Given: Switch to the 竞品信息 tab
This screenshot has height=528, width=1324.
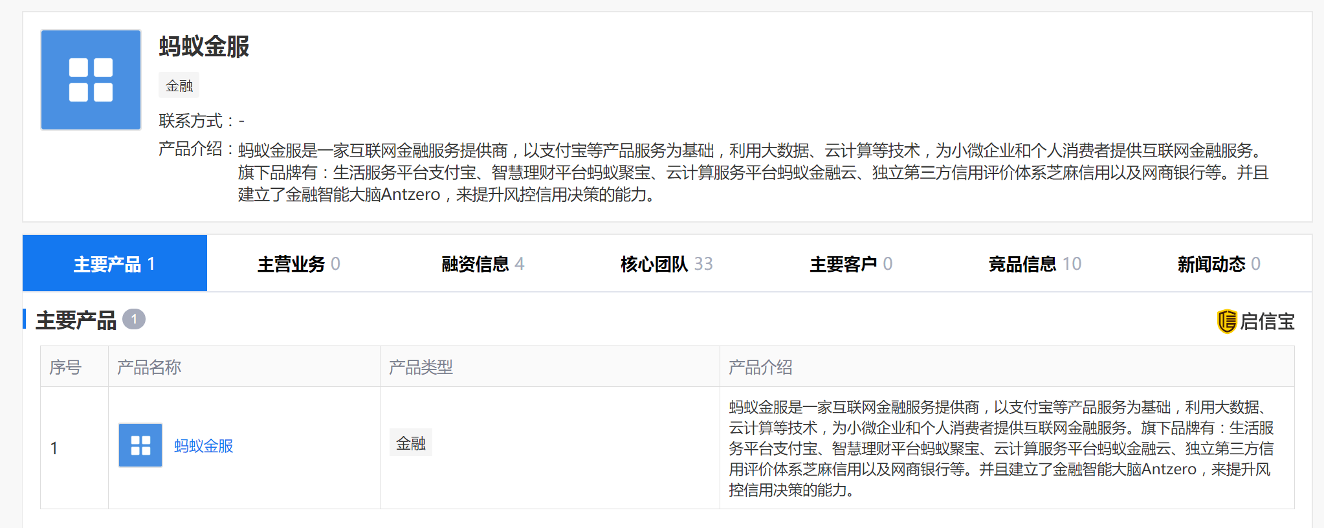Looking at the screenshot, I should tap(1035, 263).
